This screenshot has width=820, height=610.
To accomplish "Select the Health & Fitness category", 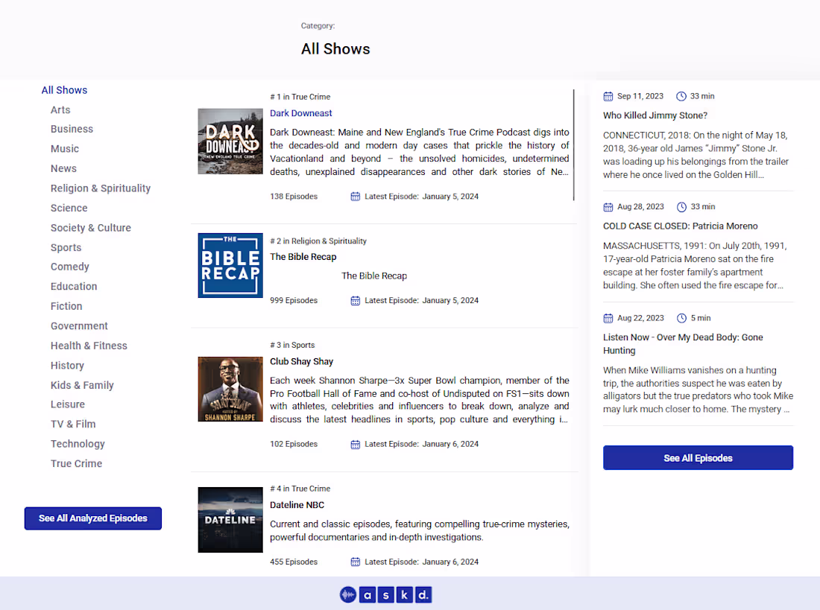I will point(89,345).
